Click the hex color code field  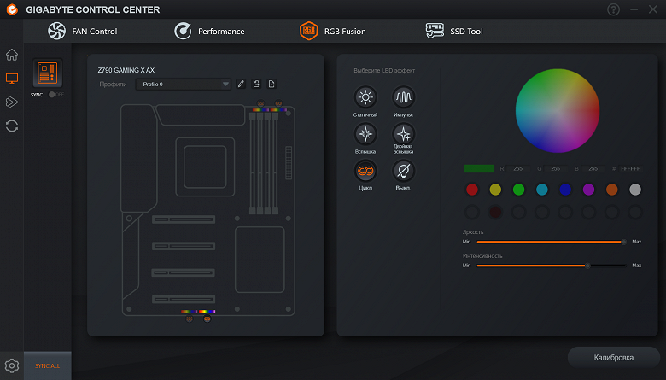point(630,168)
